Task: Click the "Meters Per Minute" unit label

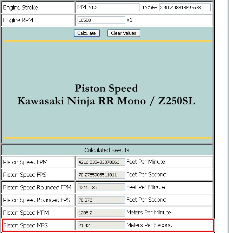Action: [149, 212]
